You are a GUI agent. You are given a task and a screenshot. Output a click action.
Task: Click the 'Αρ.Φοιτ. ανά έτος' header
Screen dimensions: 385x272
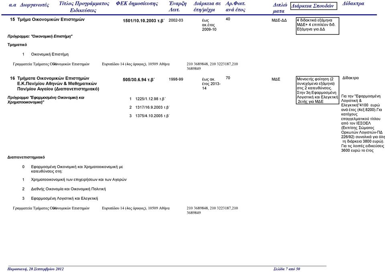tap(235, 7)
